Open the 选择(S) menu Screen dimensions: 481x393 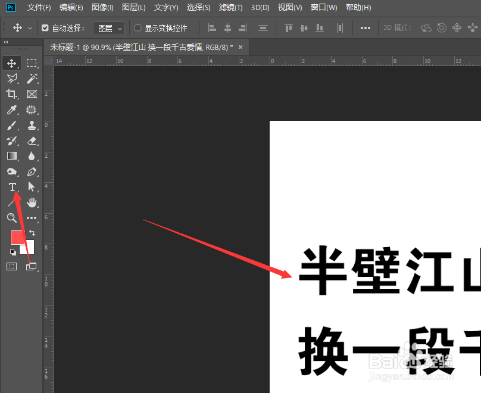tap(198, 7)
